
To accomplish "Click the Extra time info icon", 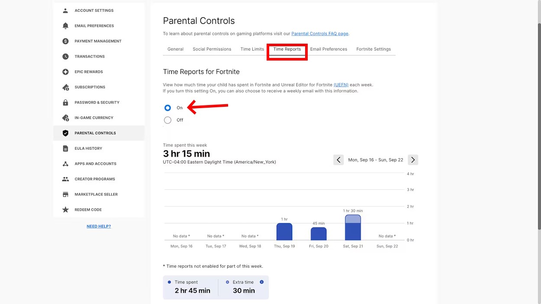I will click(261, 282).
